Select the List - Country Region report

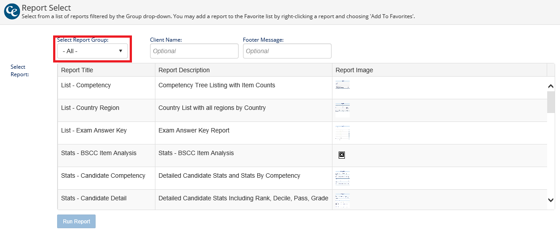coord(90,108)
